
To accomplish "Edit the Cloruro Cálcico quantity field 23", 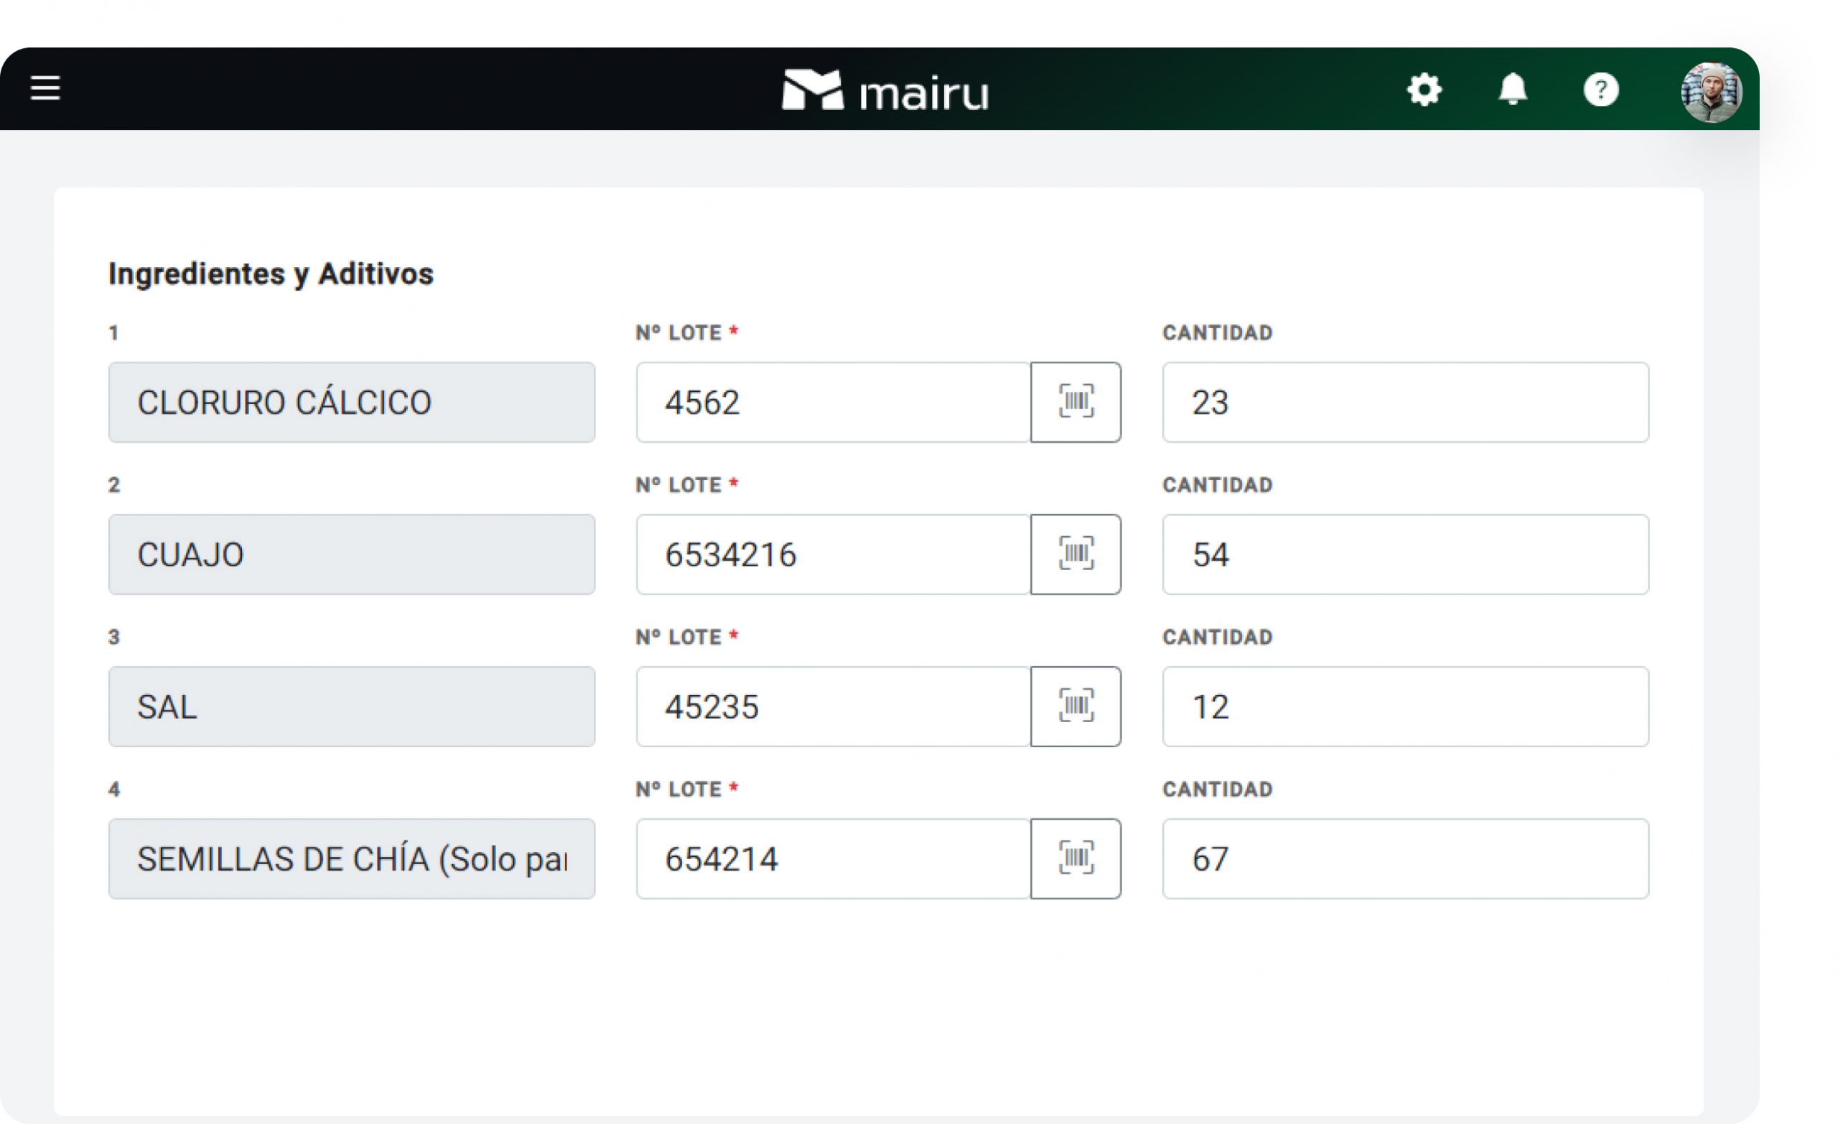I will click(1404, 402).
